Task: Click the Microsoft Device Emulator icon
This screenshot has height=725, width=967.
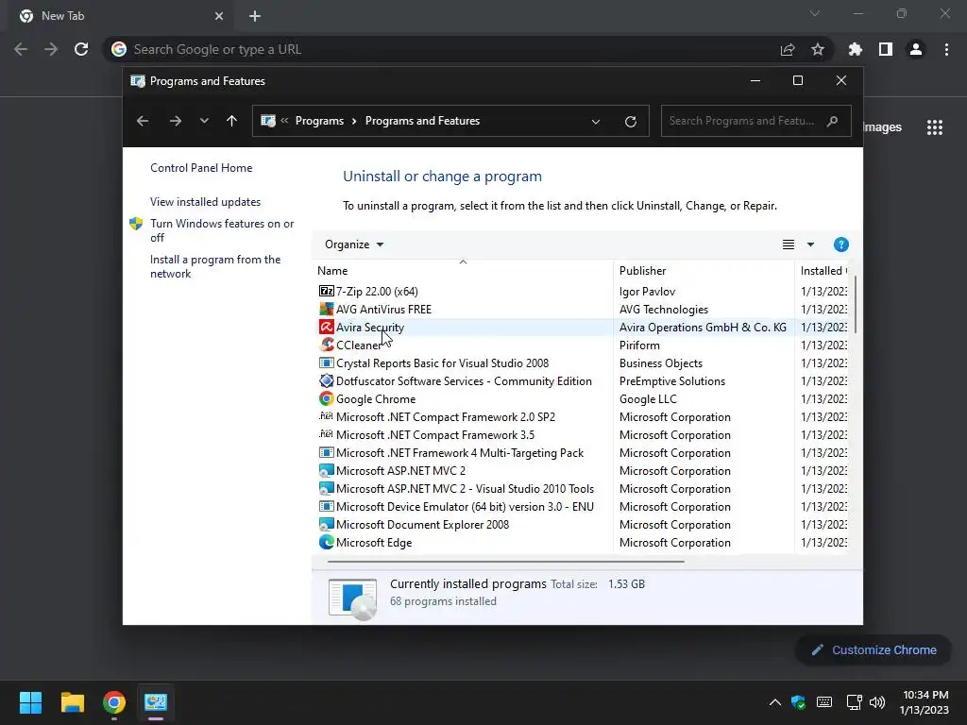Action: coord(326,506)
